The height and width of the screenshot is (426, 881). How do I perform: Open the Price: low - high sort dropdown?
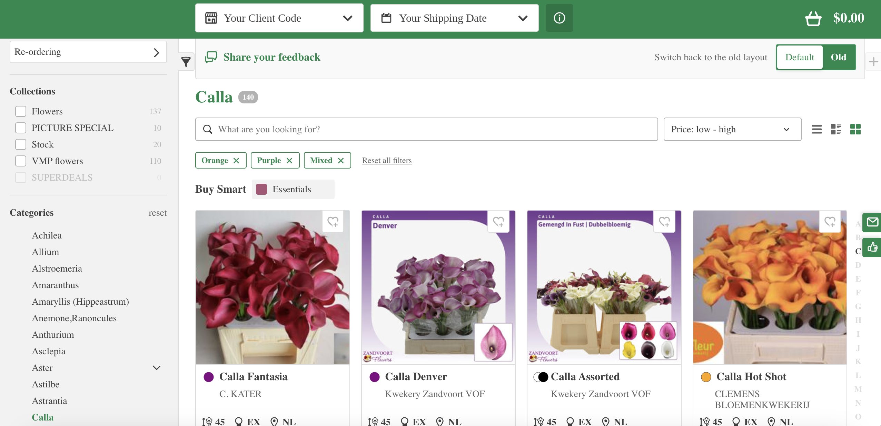732,129
